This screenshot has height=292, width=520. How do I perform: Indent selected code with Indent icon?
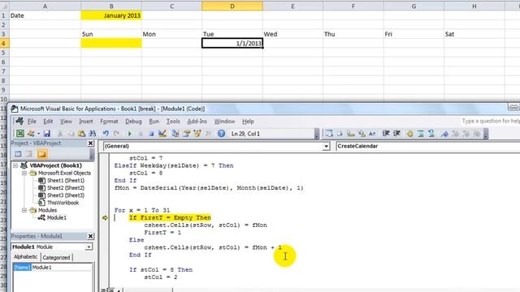point(386,133)
